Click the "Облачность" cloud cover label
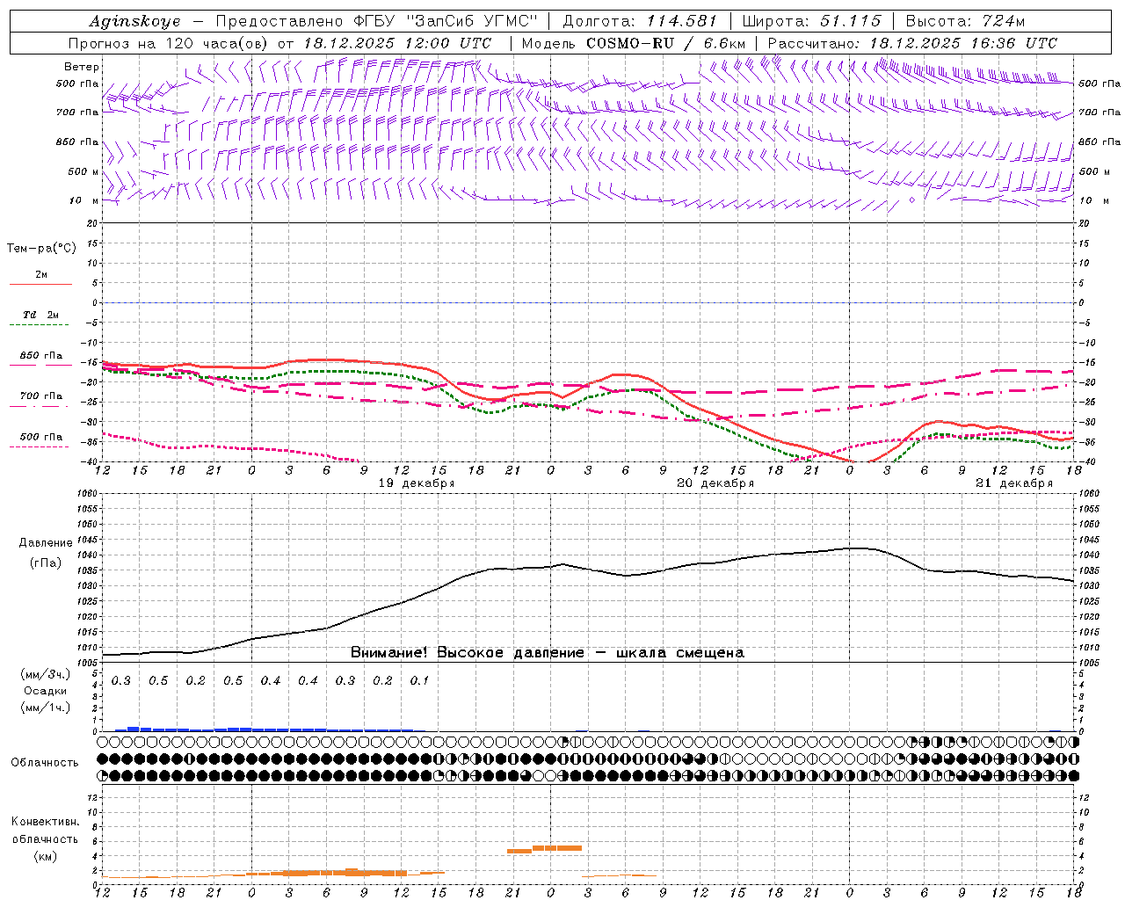 point(45,763)
